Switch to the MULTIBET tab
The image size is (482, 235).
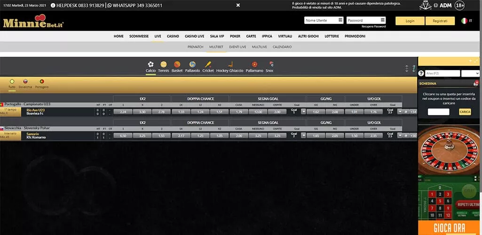coord(216,47)
